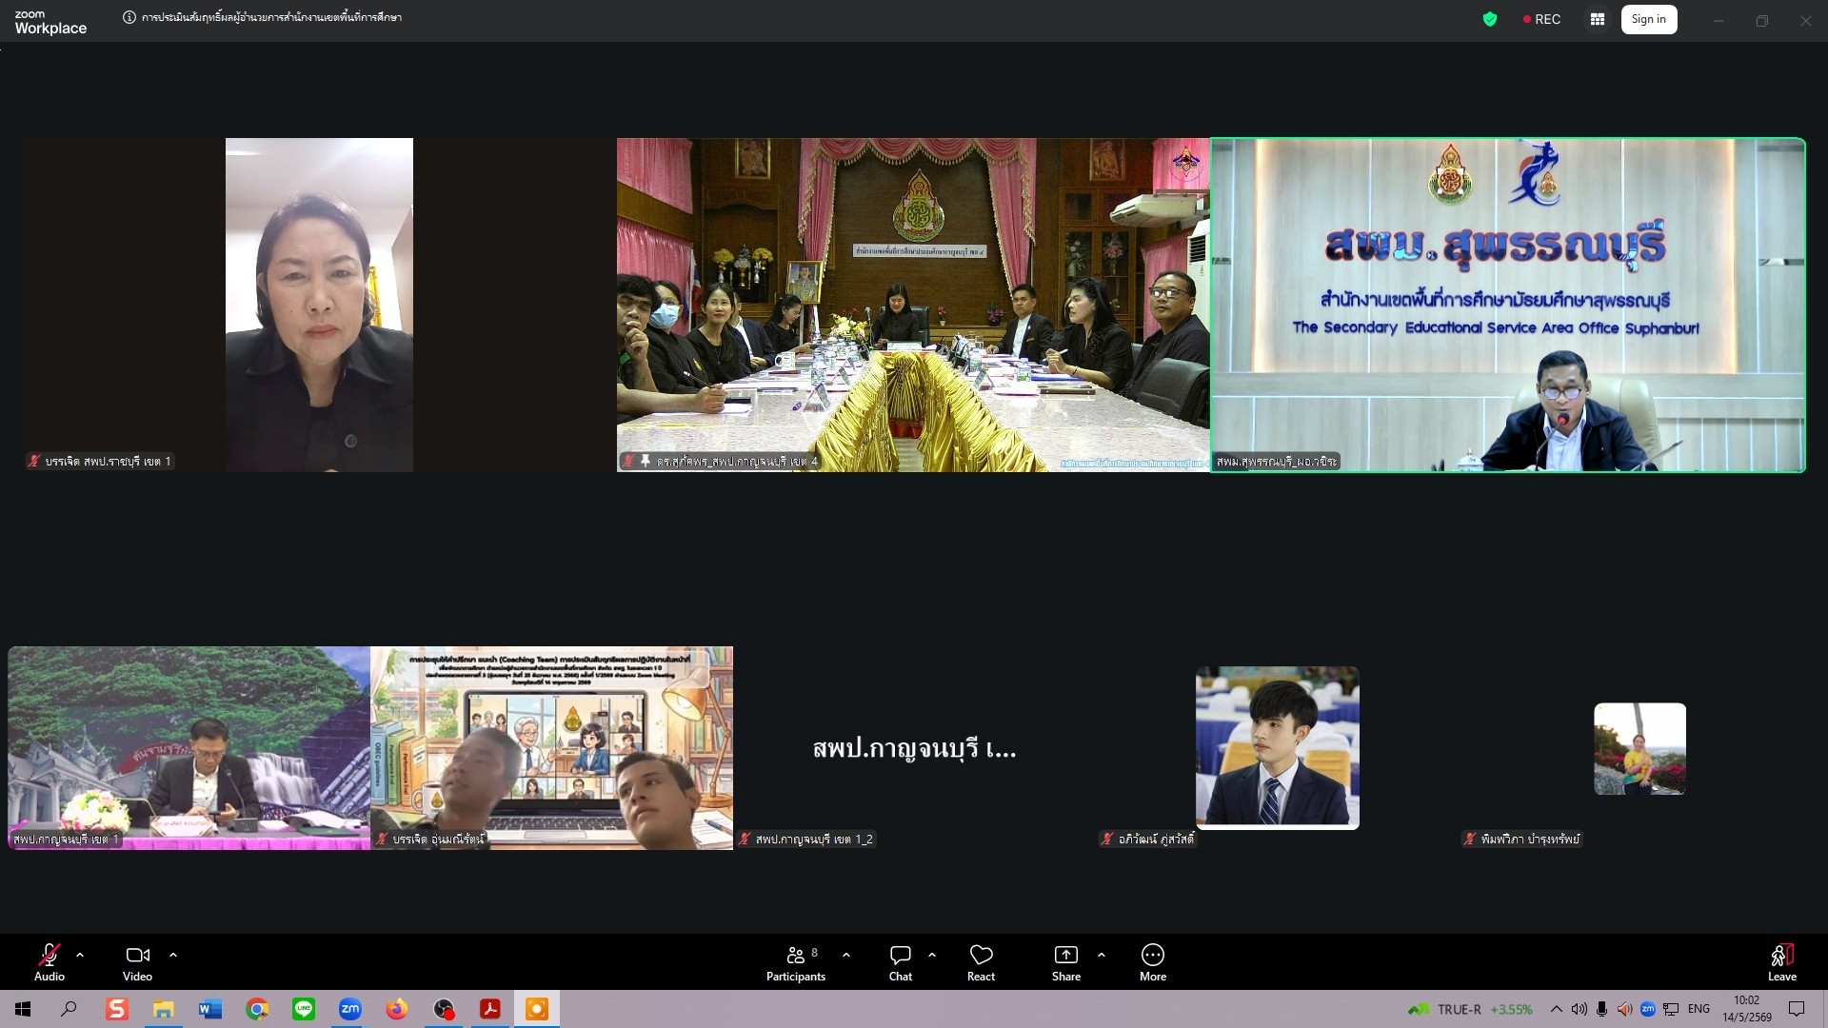Click the Sign in button
This screenshot has height=1028, width=1828.
pyautogui.click(x=1649, y=19)
